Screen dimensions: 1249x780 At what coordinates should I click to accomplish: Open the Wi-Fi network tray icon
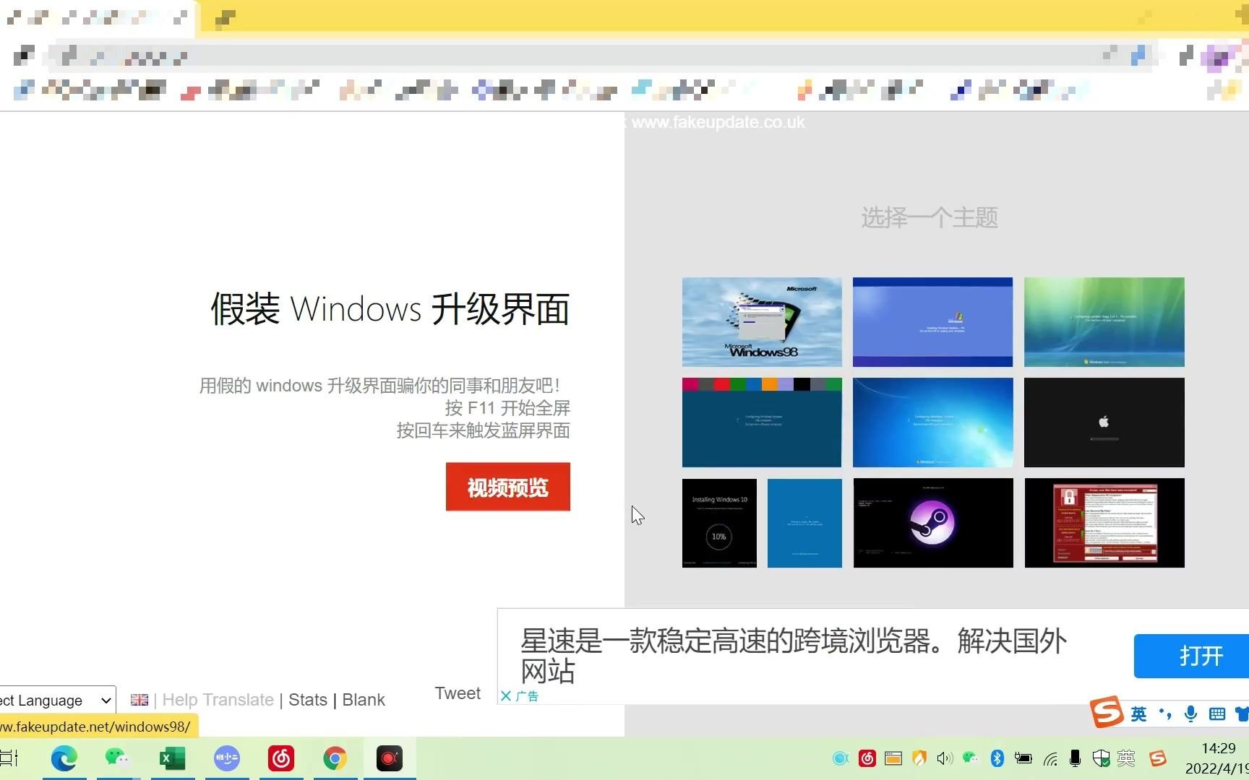[x=1050, y=758]
